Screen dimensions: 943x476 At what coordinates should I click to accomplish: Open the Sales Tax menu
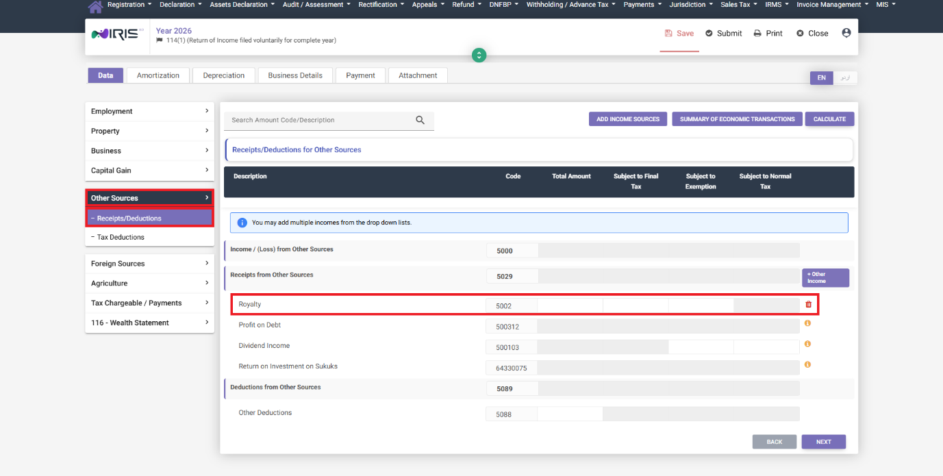click(x=739, y=5)
